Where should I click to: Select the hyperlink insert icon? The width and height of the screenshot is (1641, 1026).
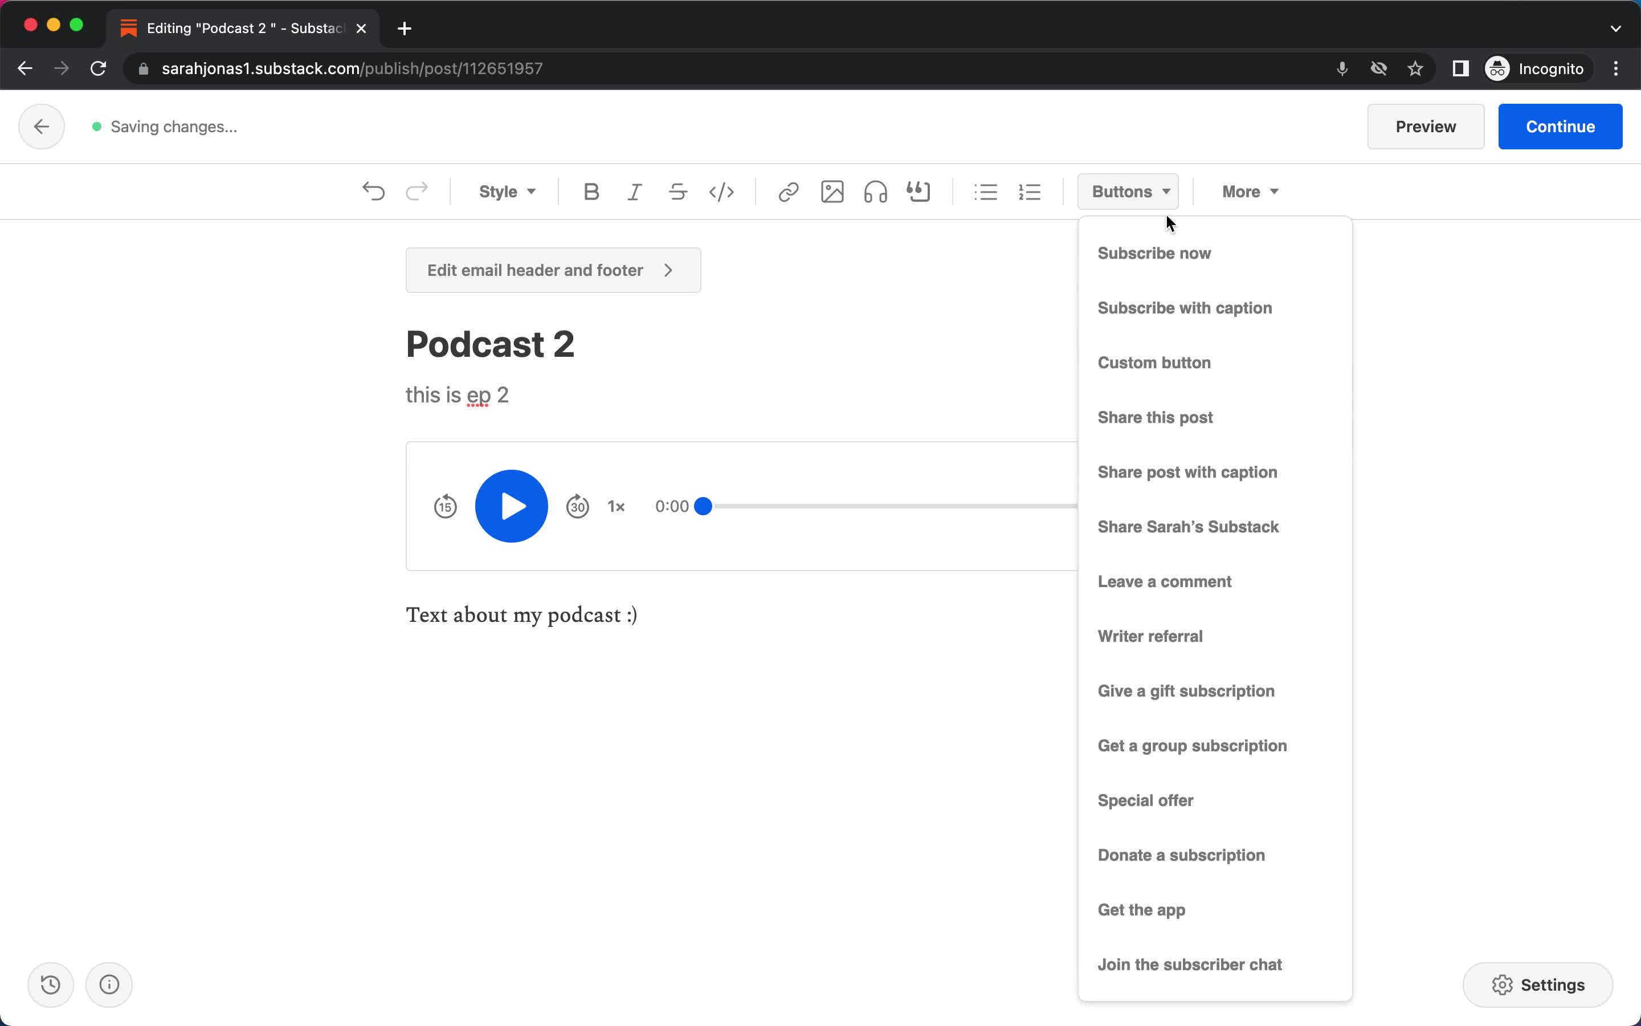coord(788,192)
